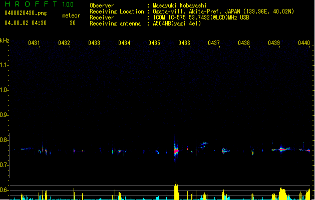
Task: Click the 0436 time marker
Action: tap(184, 43)
